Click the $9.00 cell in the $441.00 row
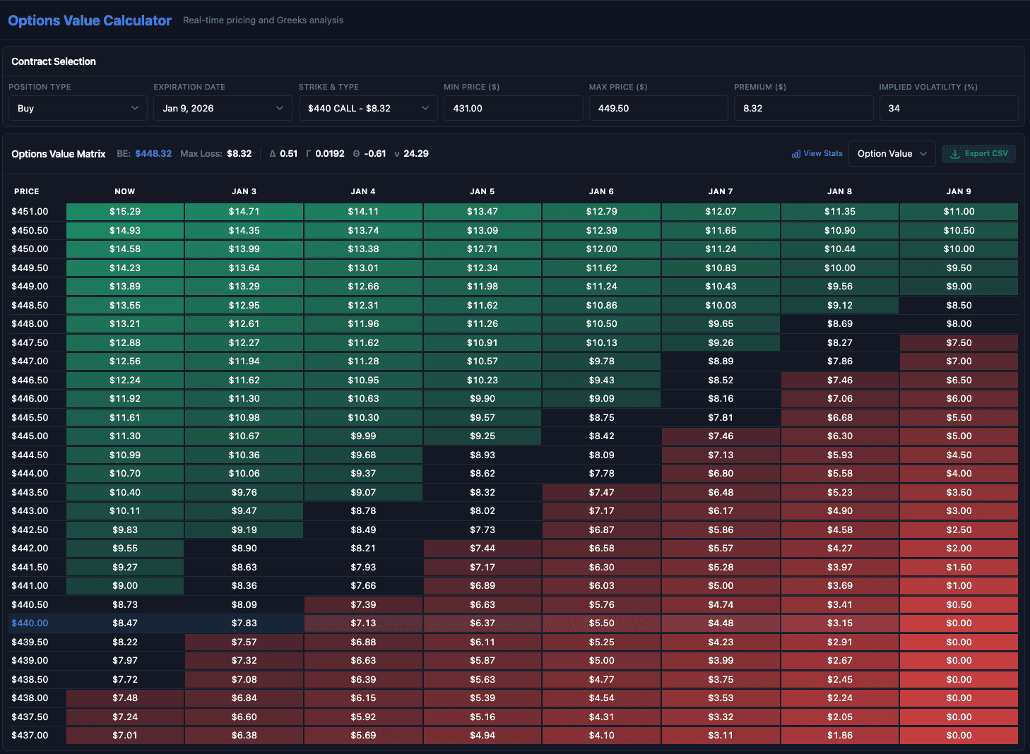 125,586
